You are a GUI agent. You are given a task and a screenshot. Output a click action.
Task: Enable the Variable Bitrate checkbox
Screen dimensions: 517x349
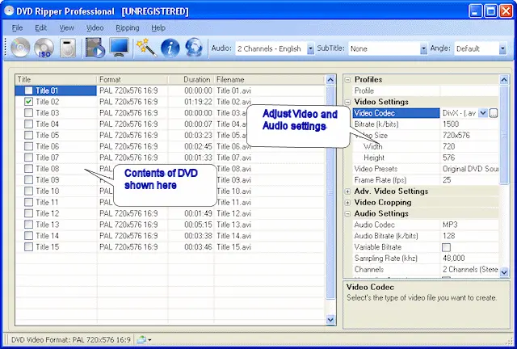click(446, 247)
